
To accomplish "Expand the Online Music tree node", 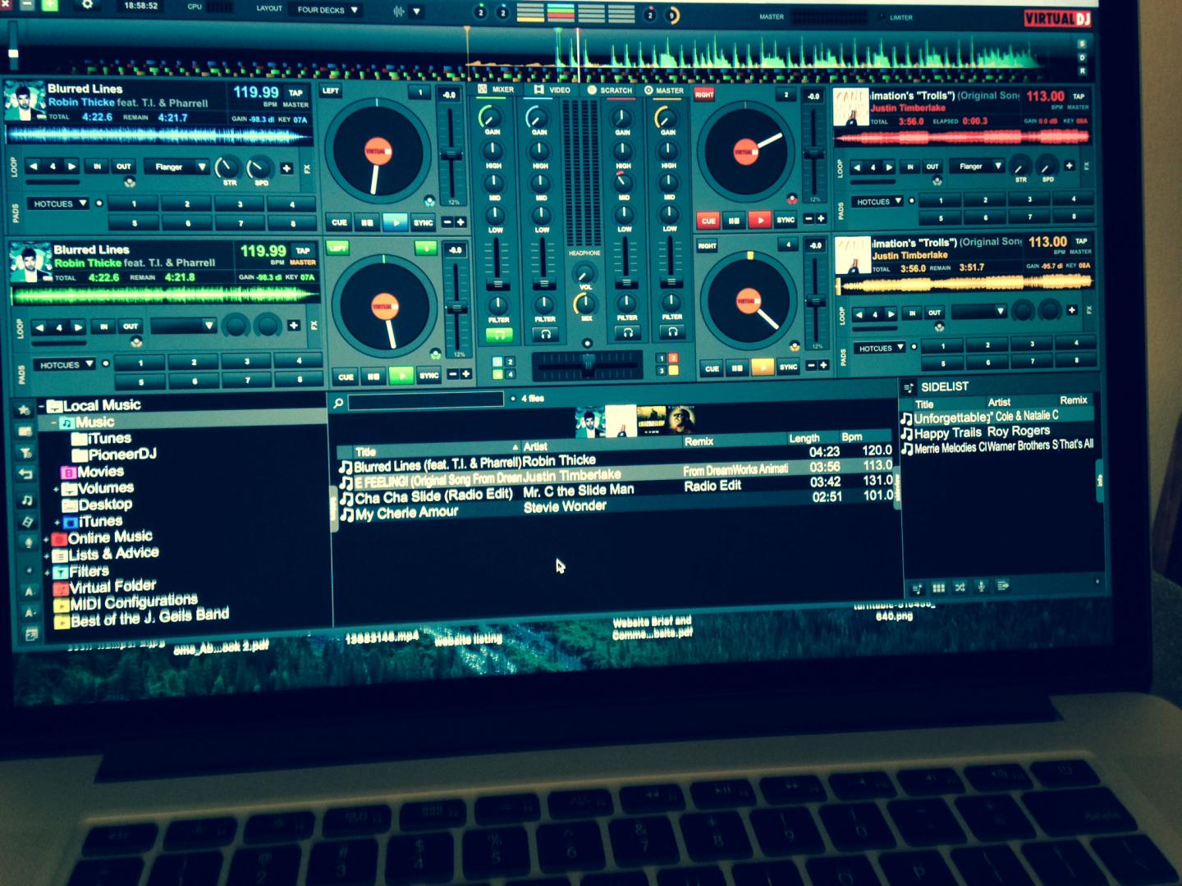I will click(46, 540).
